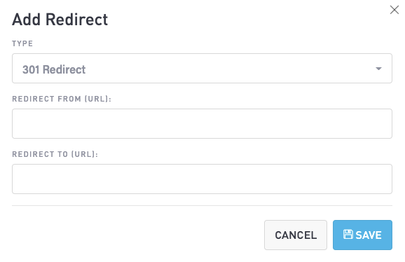Screen dimensions: 405x262
Task: Expand the 301 Redirect combo box
Action: click(202, 69)
